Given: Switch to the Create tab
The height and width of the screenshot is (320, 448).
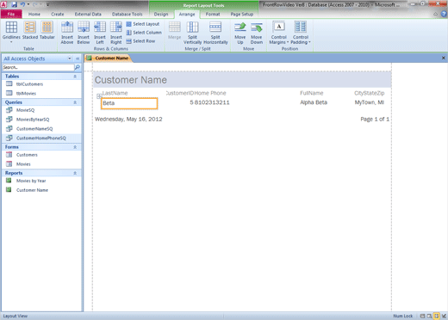Looking at the screenshot, I should 58,14.
